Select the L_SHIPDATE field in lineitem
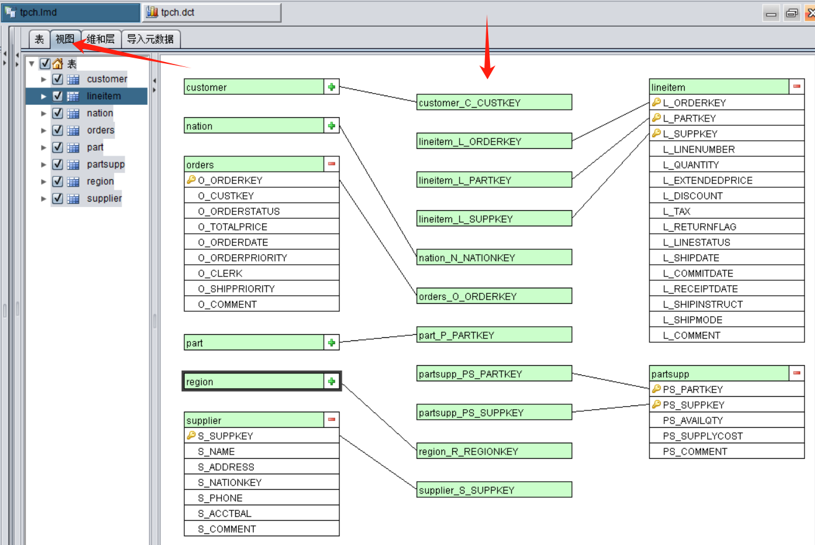Image resolution: width=815 pixels, height=545 pixels. coord(691,258)
